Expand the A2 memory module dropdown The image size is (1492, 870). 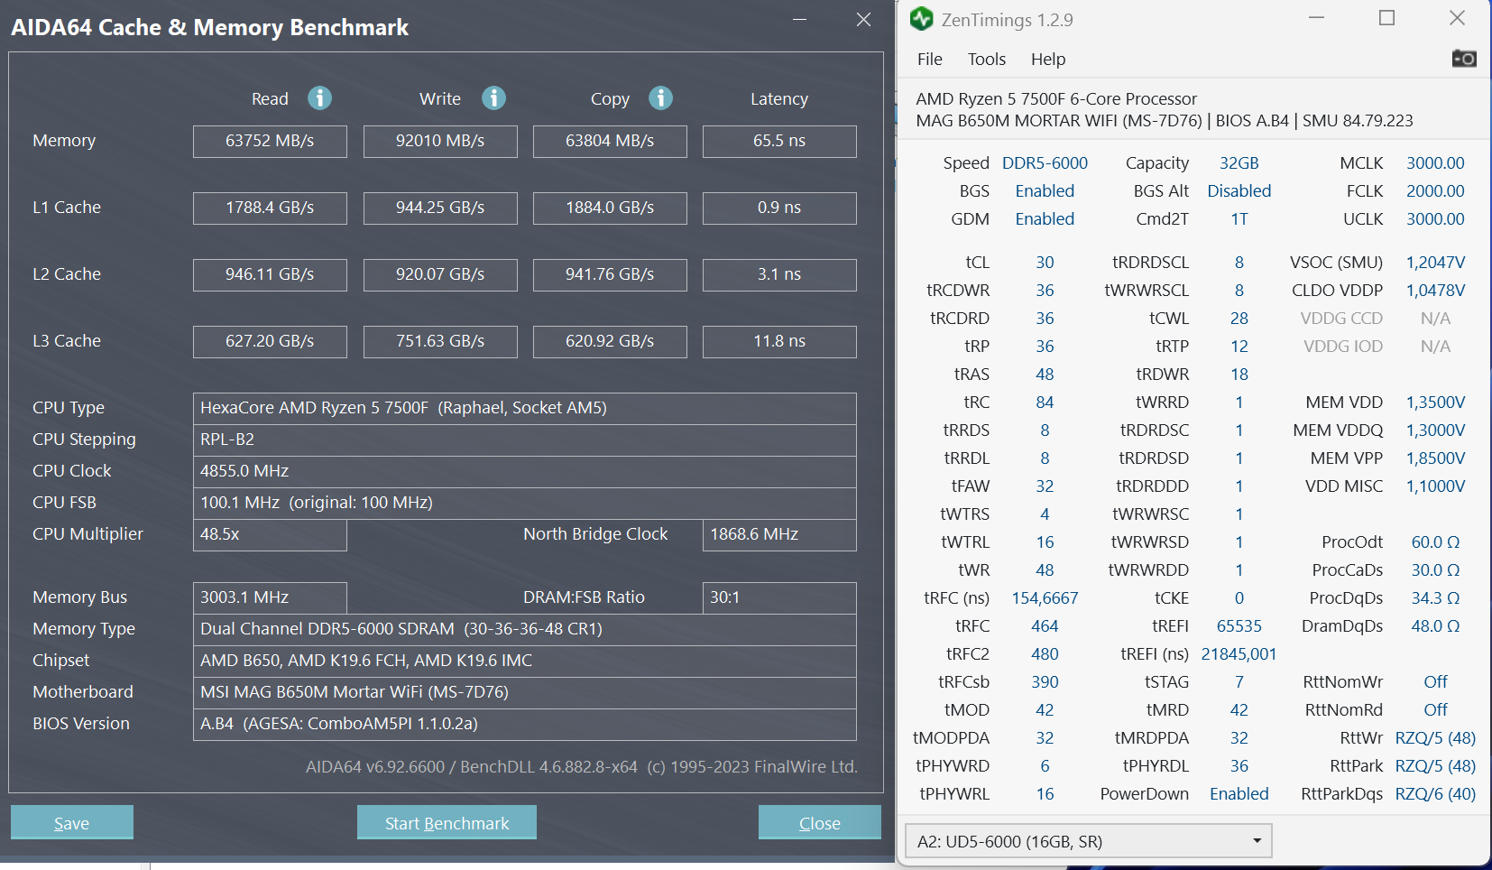point(1089,841)
